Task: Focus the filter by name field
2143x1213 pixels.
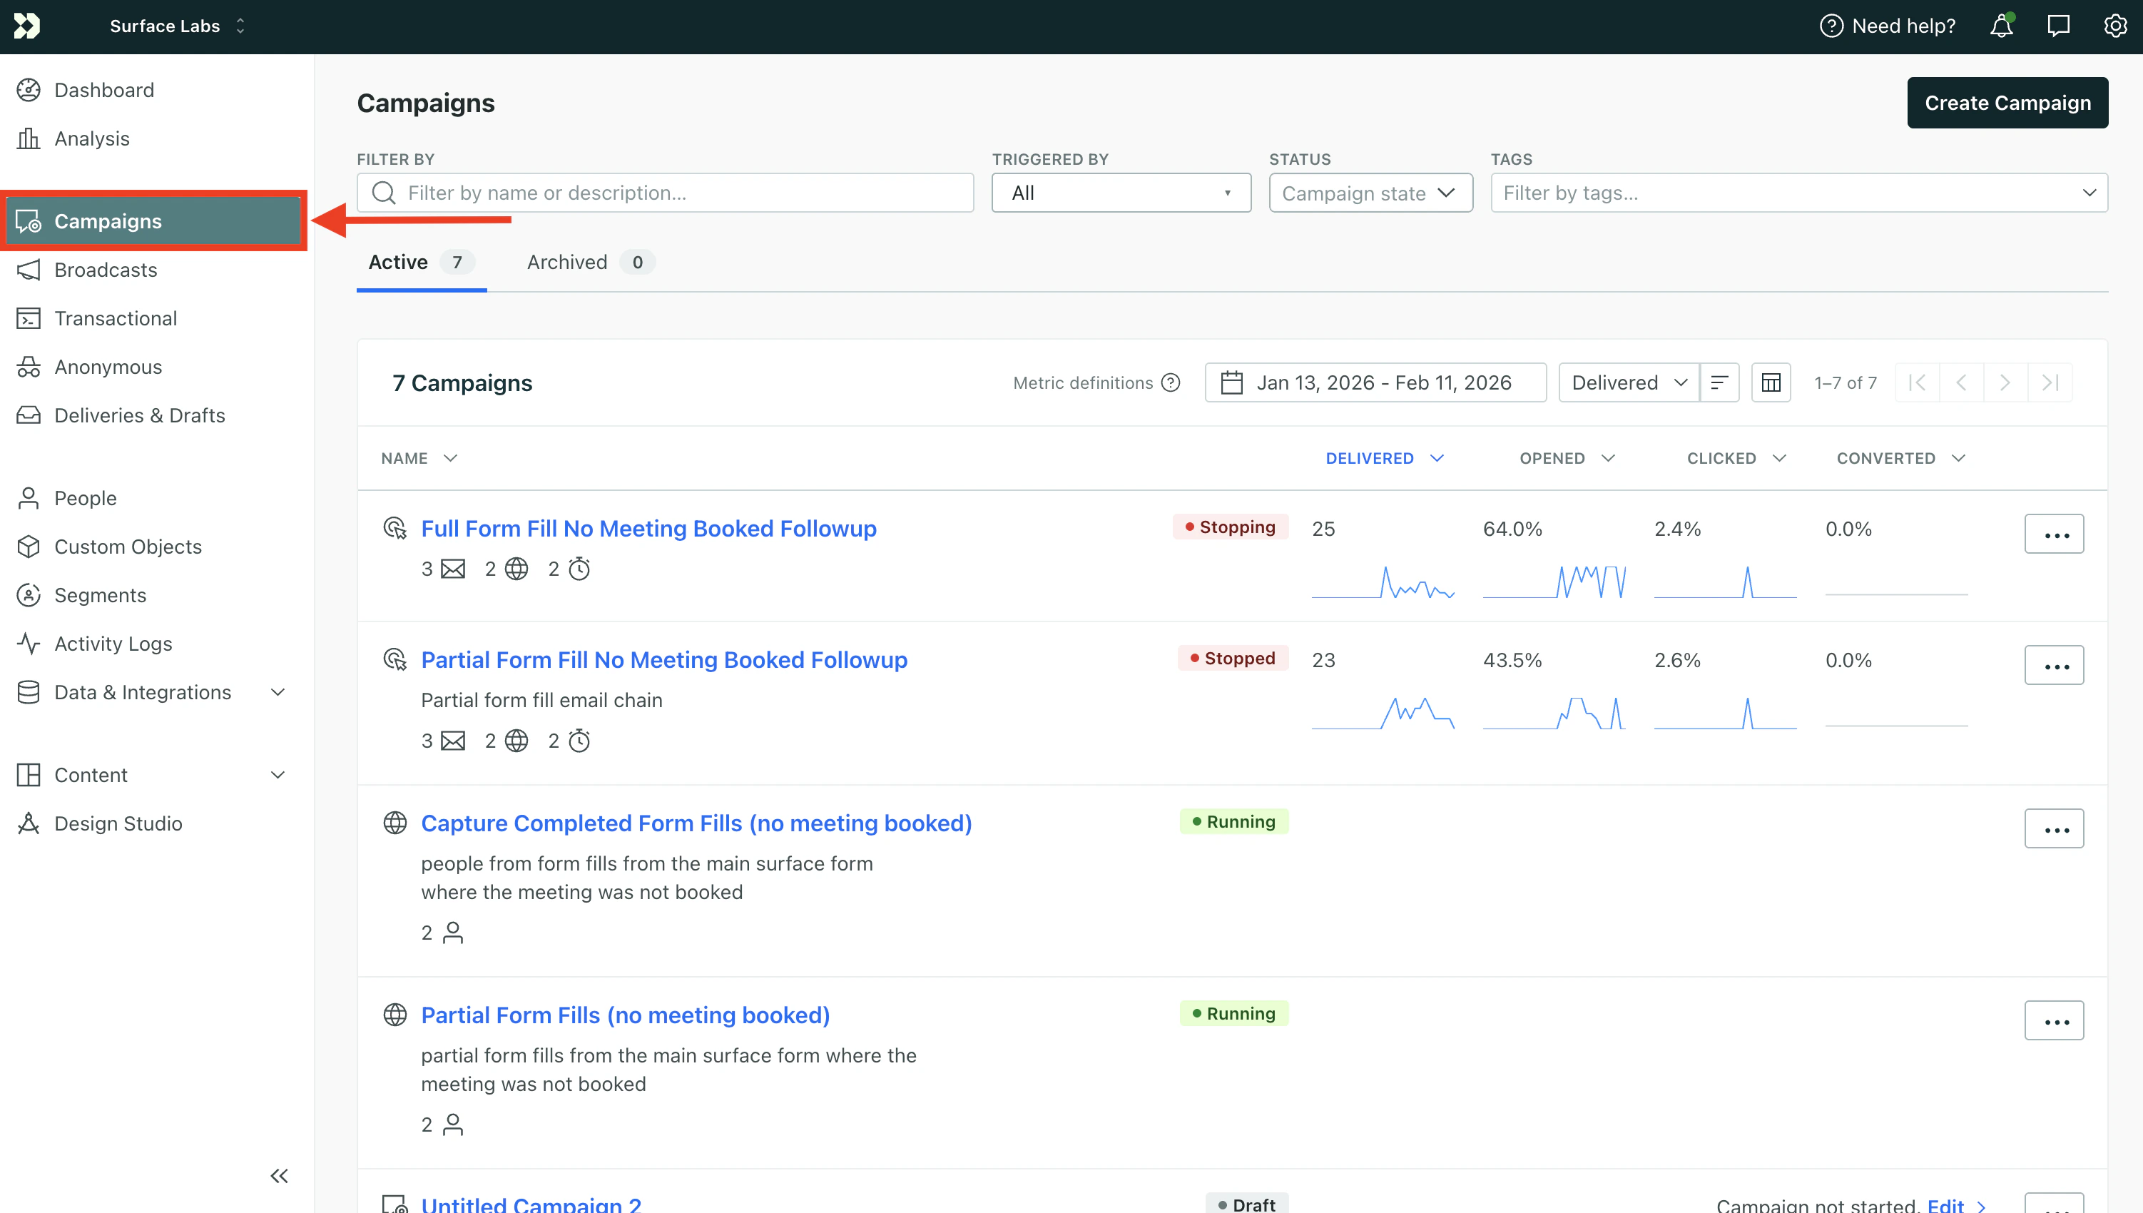Action: pyautogui.click(x=665, y=193)
